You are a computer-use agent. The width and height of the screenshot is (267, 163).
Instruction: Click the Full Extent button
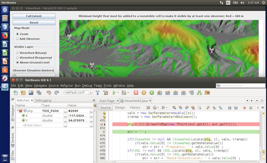pyautogui.click(x=34, y=16)
